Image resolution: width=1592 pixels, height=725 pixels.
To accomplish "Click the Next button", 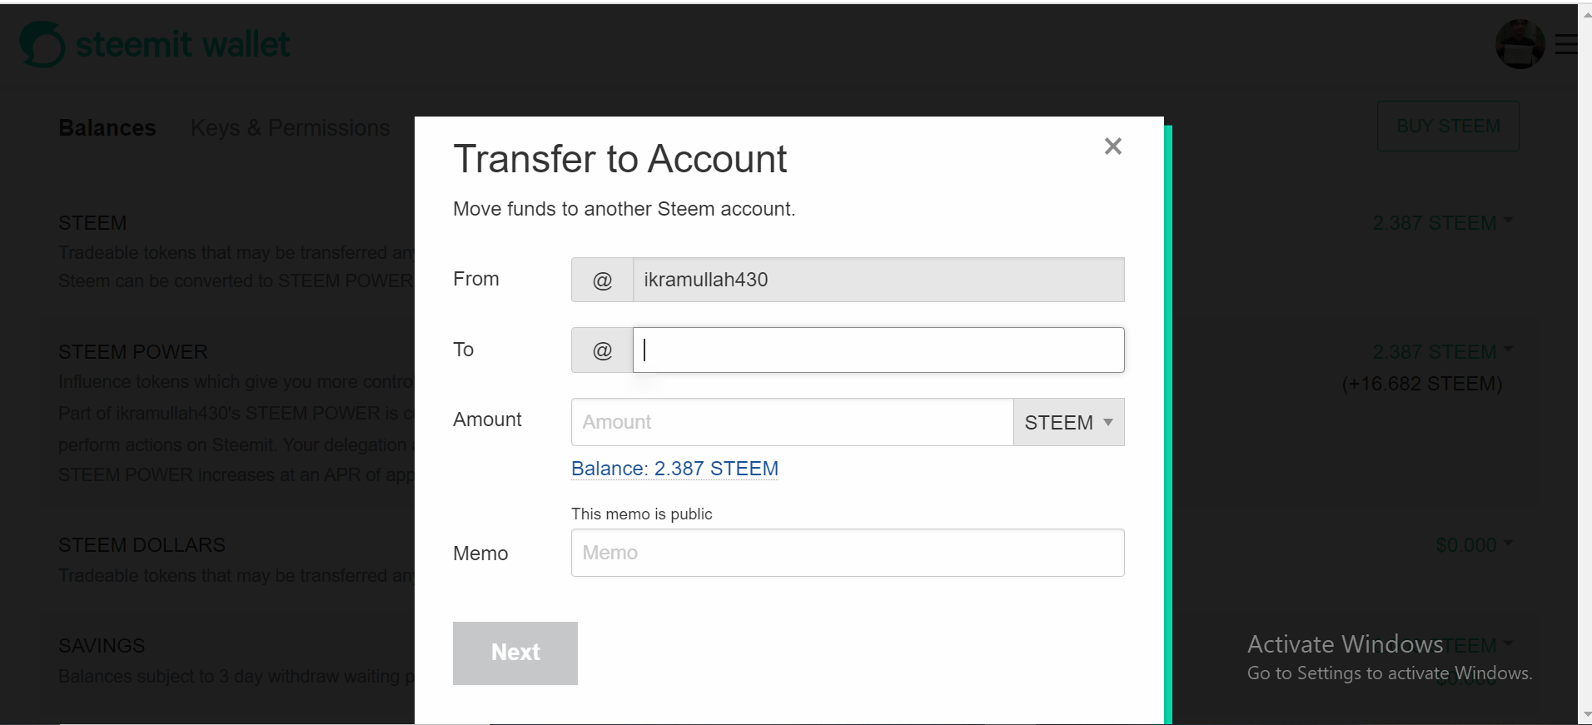I will (515, 653).
